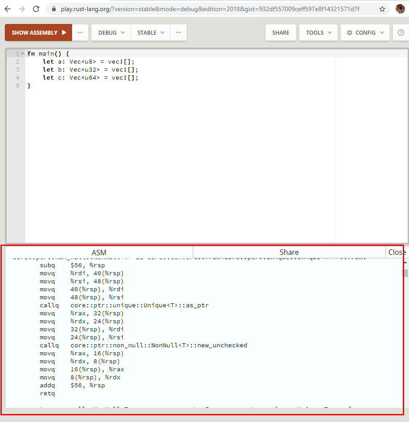Switch to the Share output tab
This screenshot has height=422, width=409.
click(x=289, y=252)
